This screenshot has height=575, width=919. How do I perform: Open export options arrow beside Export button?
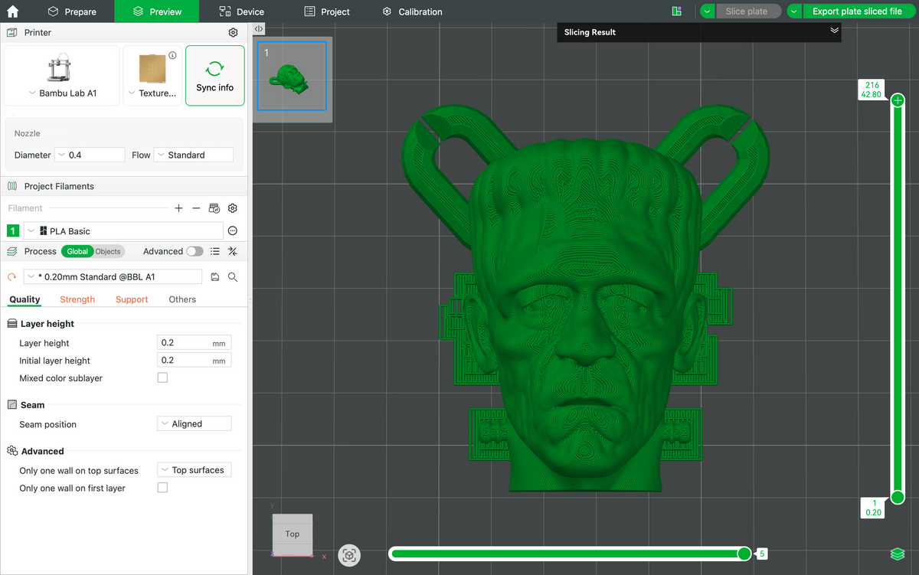794,11
